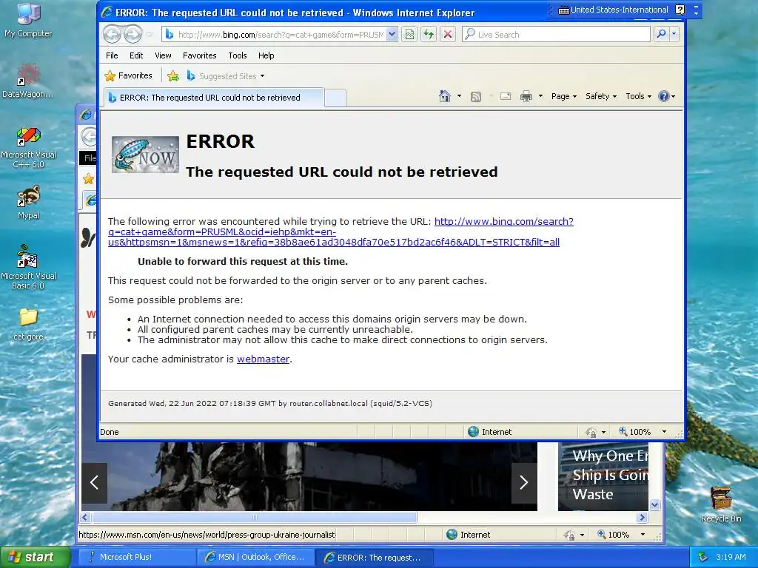The image size is (758, 568).
Task: Select the DataWagon desktop shortcut
Action: pyautogui.click(x=28, y=81)
